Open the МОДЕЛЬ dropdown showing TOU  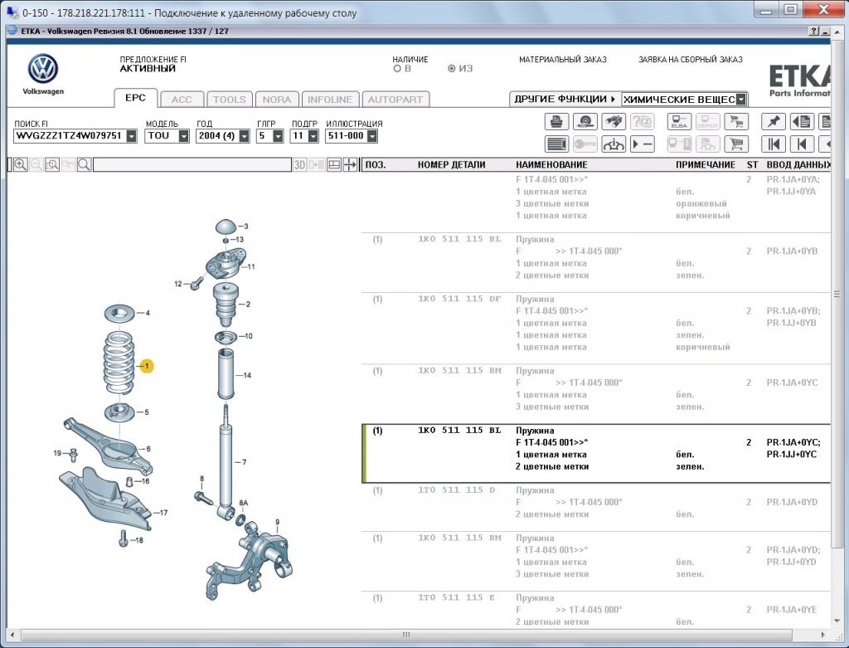(184, 136)
